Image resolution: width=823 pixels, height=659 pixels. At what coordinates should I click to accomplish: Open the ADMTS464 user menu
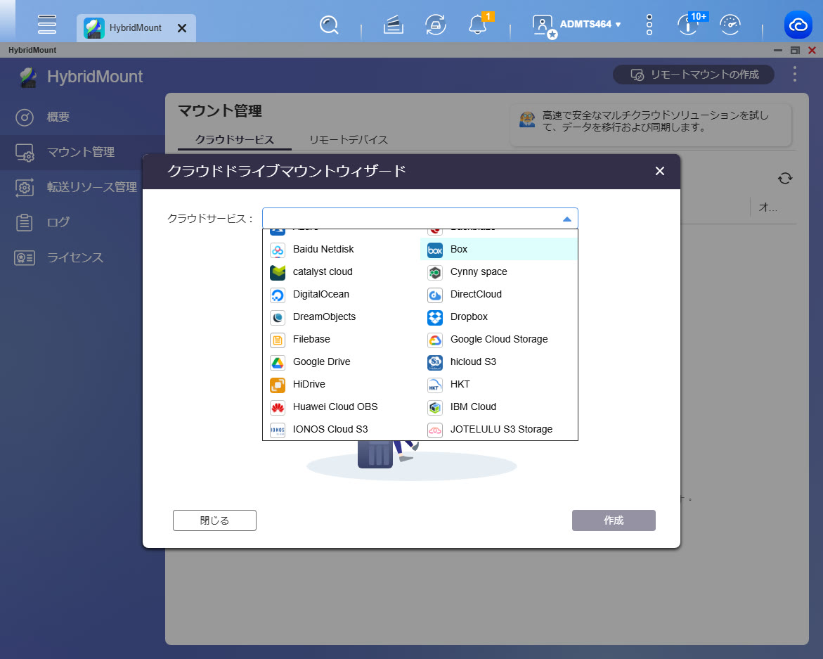pos(590,25)
